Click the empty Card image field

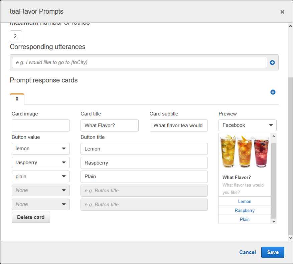pyautogui.click(x=40, y=125)
